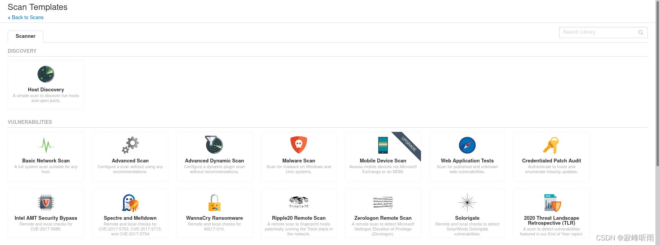Click "Authenticate to hosts and enumerate missing updates" text
660x245 pixels.
(x=552, y=169)
